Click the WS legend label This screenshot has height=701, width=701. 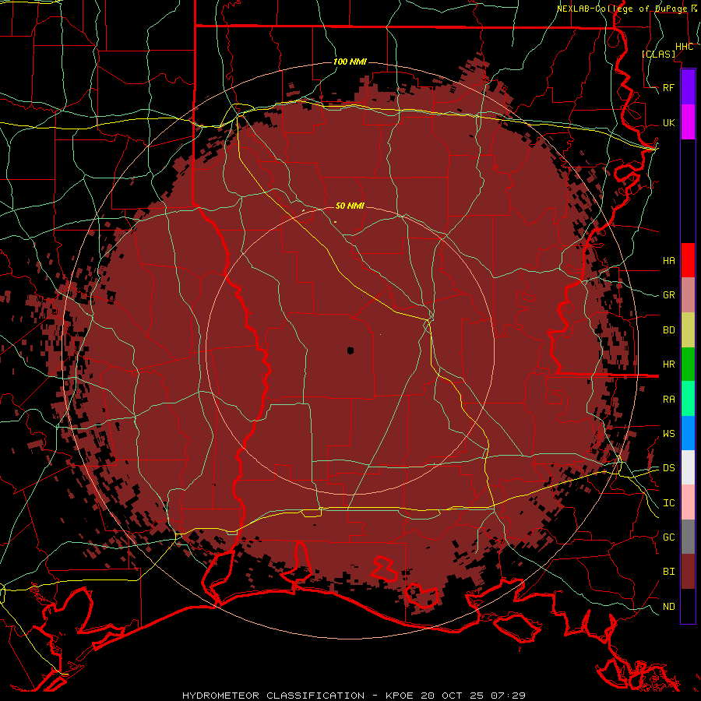pyautogui.click(x=669, y=433)
